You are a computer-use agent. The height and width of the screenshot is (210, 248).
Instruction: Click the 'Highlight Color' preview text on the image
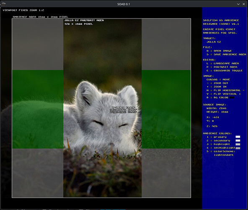(123, 112)
